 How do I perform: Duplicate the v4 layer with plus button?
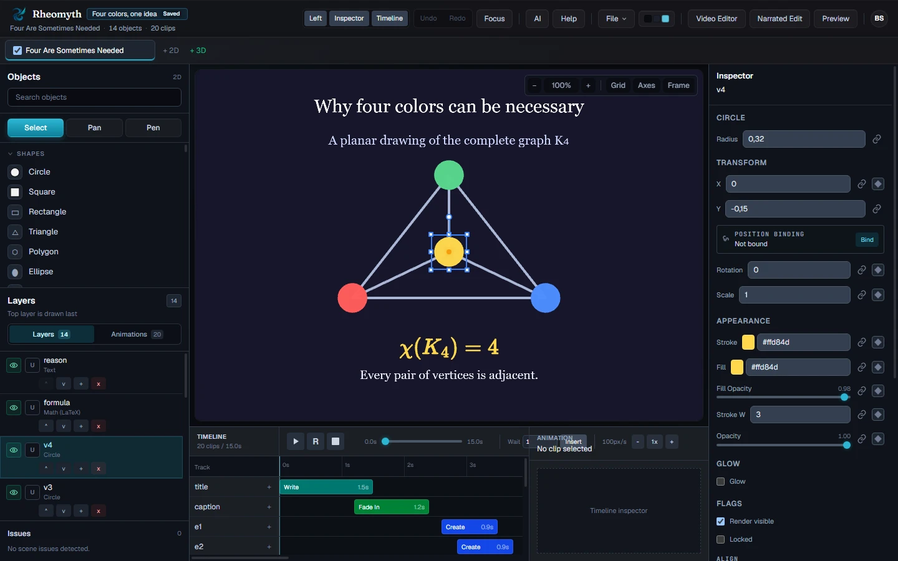tap(81, 469)
